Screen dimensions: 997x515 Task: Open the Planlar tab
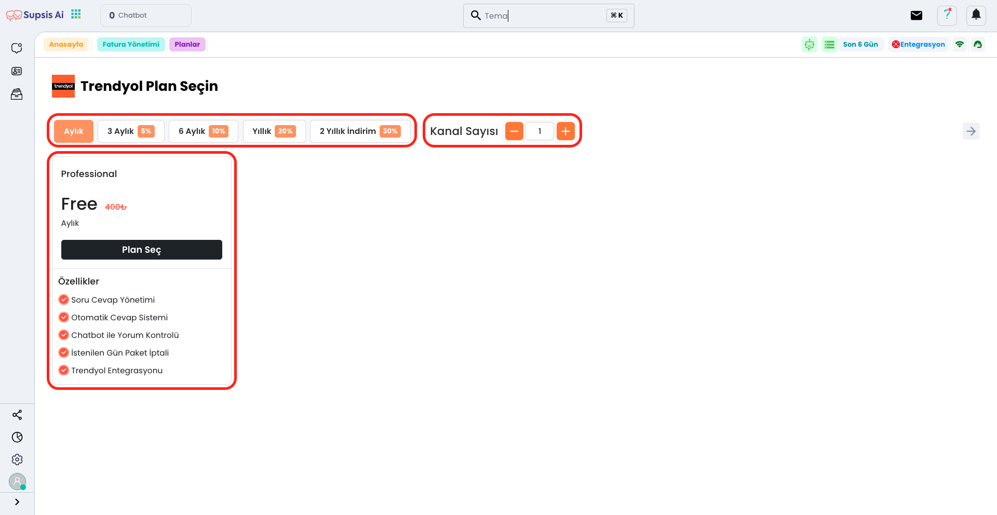click(x=187, y=44)
